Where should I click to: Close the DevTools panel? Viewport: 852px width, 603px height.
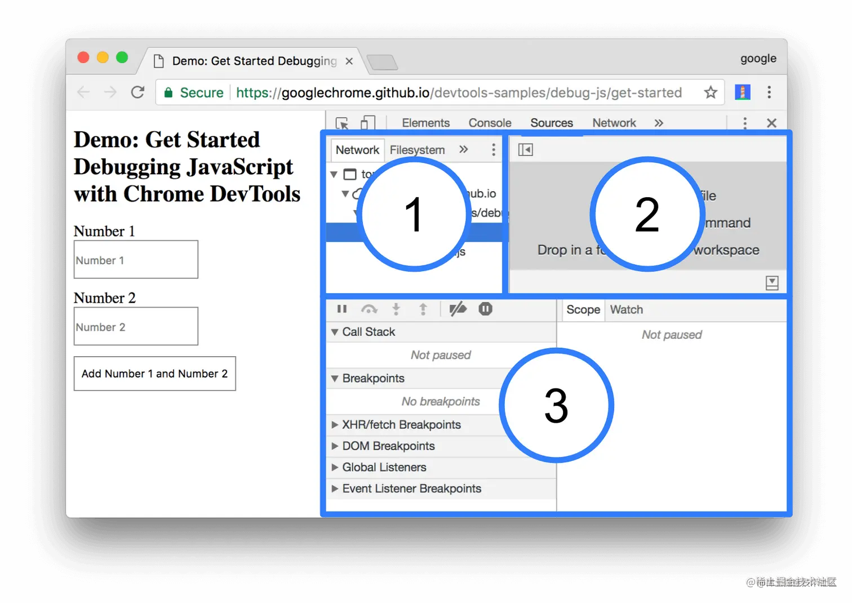point(772,123)
